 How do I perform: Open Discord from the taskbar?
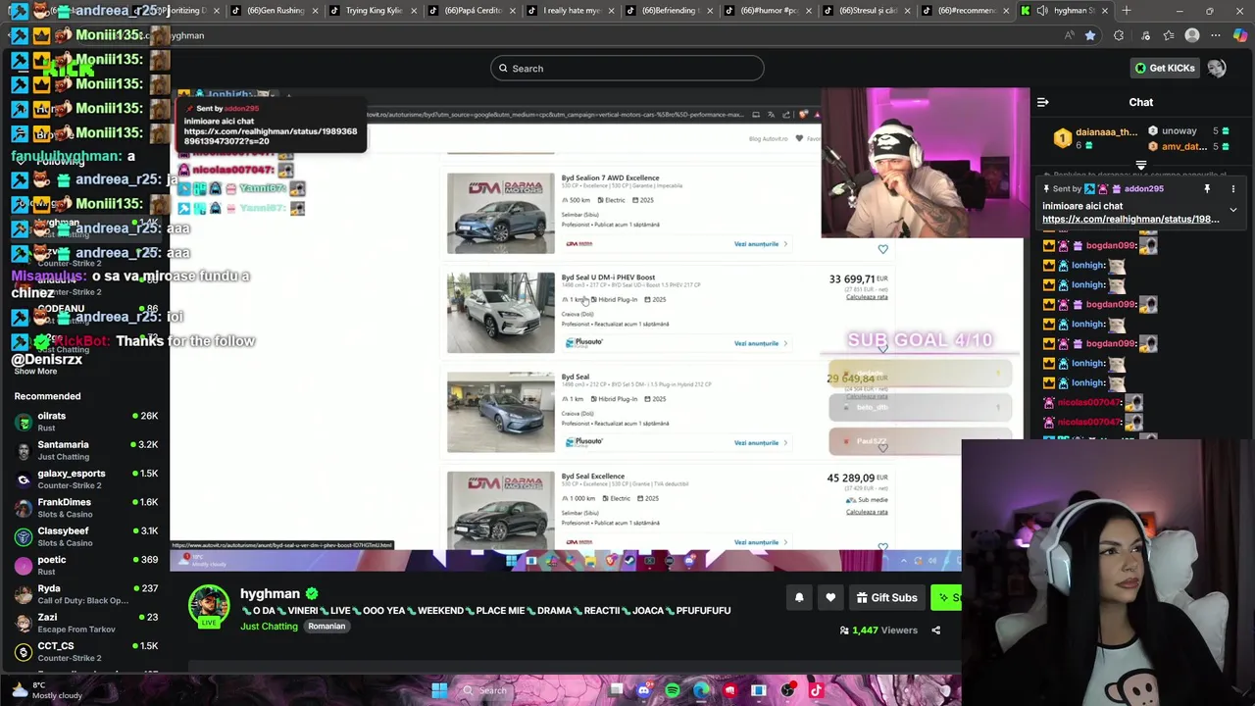pos(643,690)
